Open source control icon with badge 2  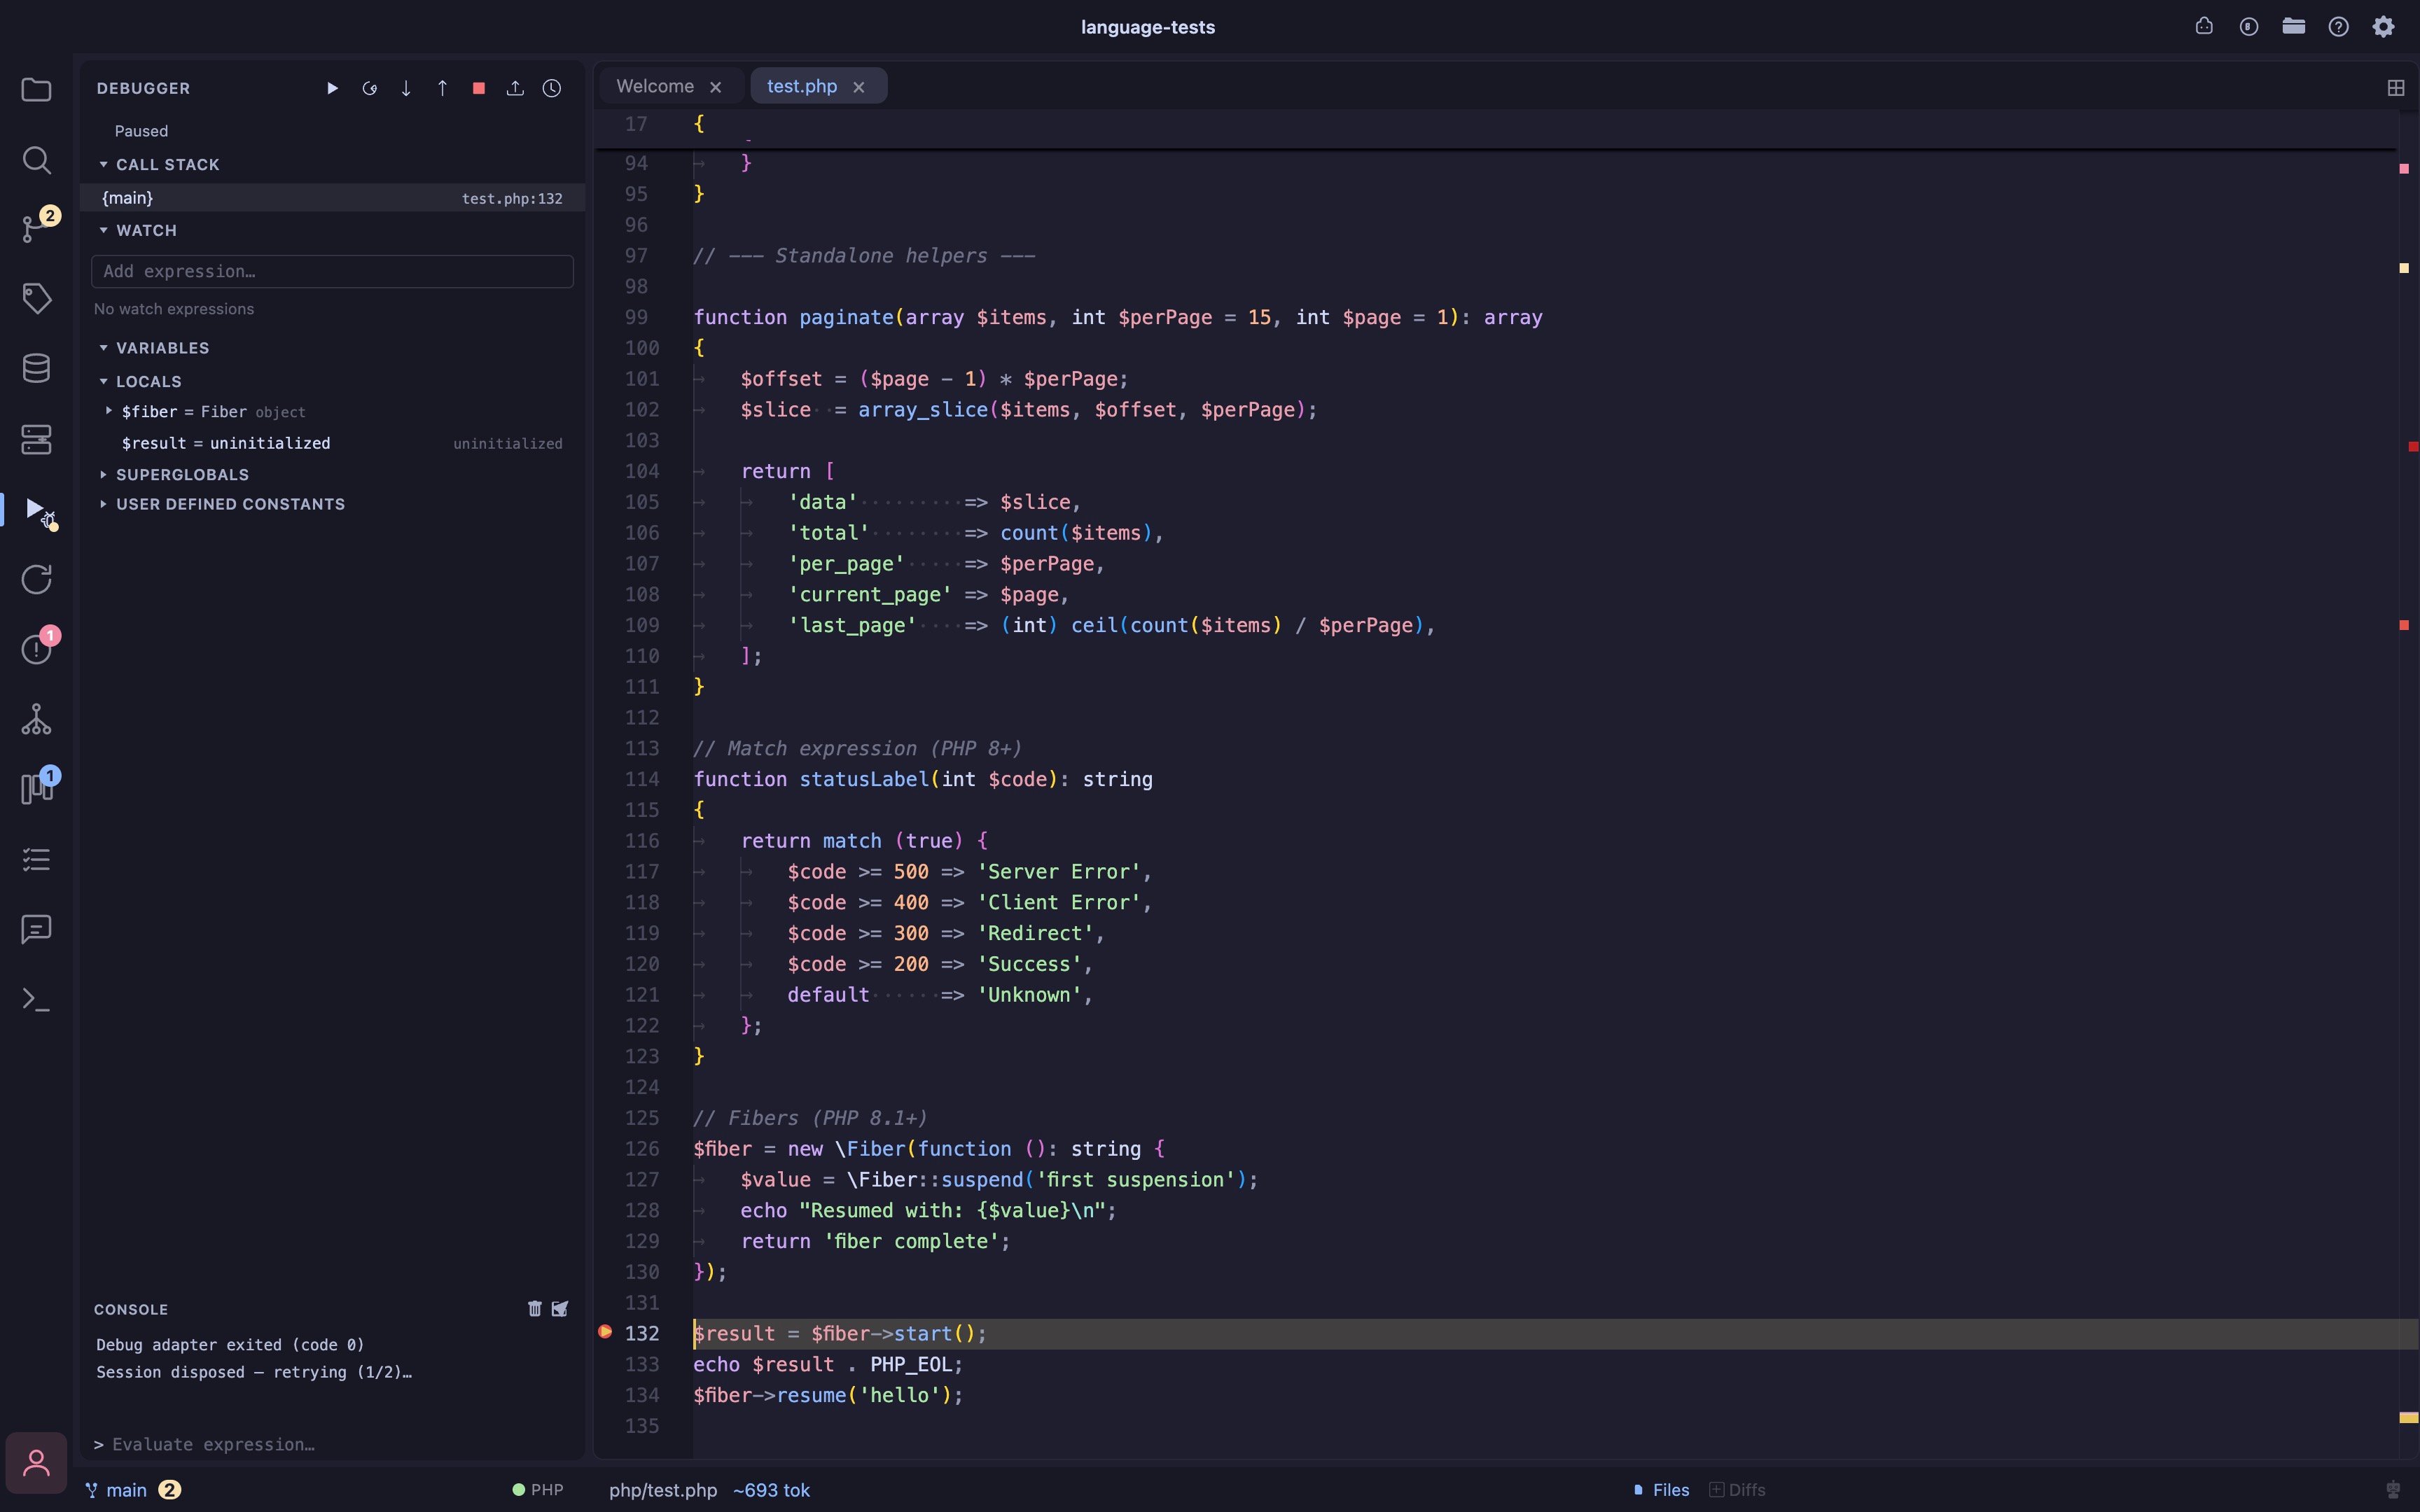point(36,229)
